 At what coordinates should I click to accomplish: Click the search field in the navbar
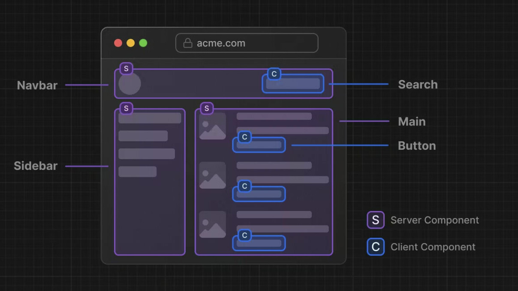click(x=293, y=83)
